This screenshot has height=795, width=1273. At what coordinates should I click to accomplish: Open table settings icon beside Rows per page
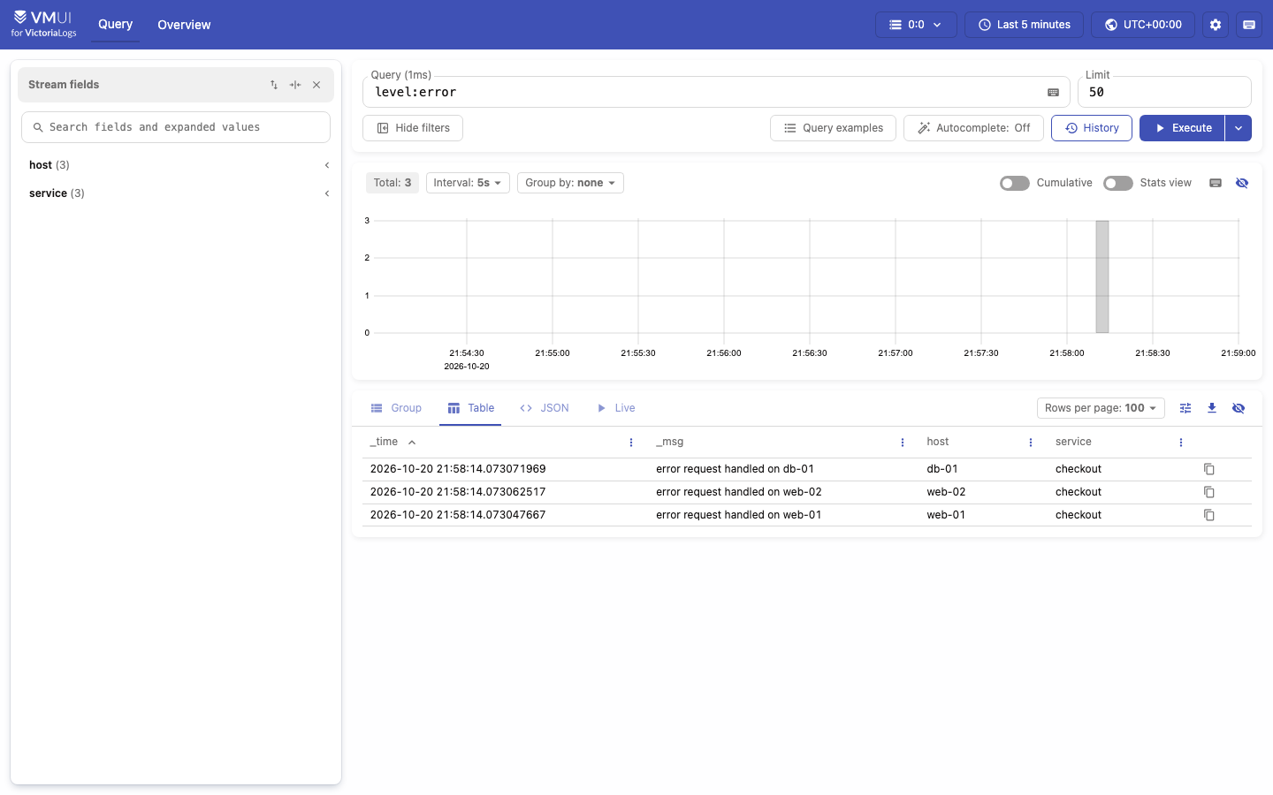pos(1185,408)
